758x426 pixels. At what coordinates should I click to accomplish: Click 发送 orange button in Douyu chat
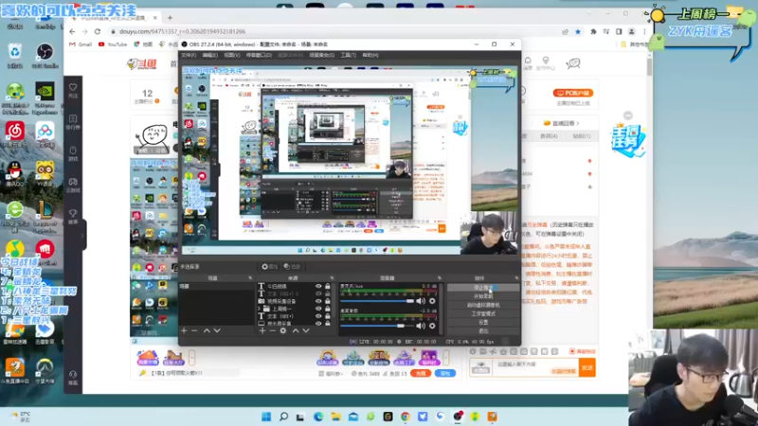tap(587, 368)
